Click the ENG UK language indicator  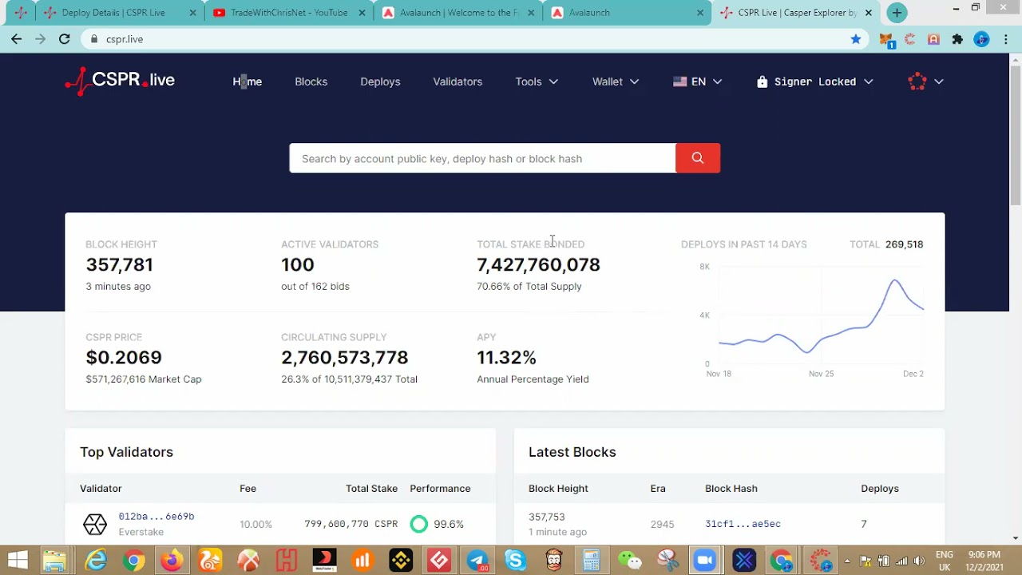coord(945,561)
